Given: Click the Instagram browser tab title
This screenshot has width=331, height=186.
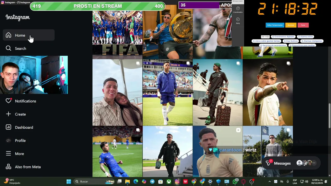Looking at the screenshot, I should [17, 2].
